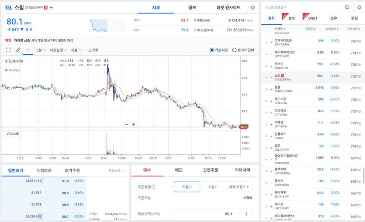
Task: Sort market list by 거래대금
Action: point(354,29)
